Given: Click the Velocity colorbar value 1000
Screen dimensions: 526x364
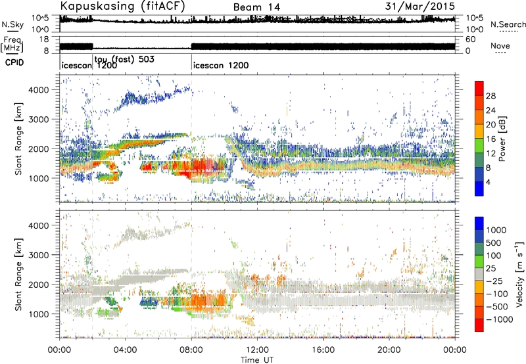Looking at the screenshot, I should pos(496,230).
